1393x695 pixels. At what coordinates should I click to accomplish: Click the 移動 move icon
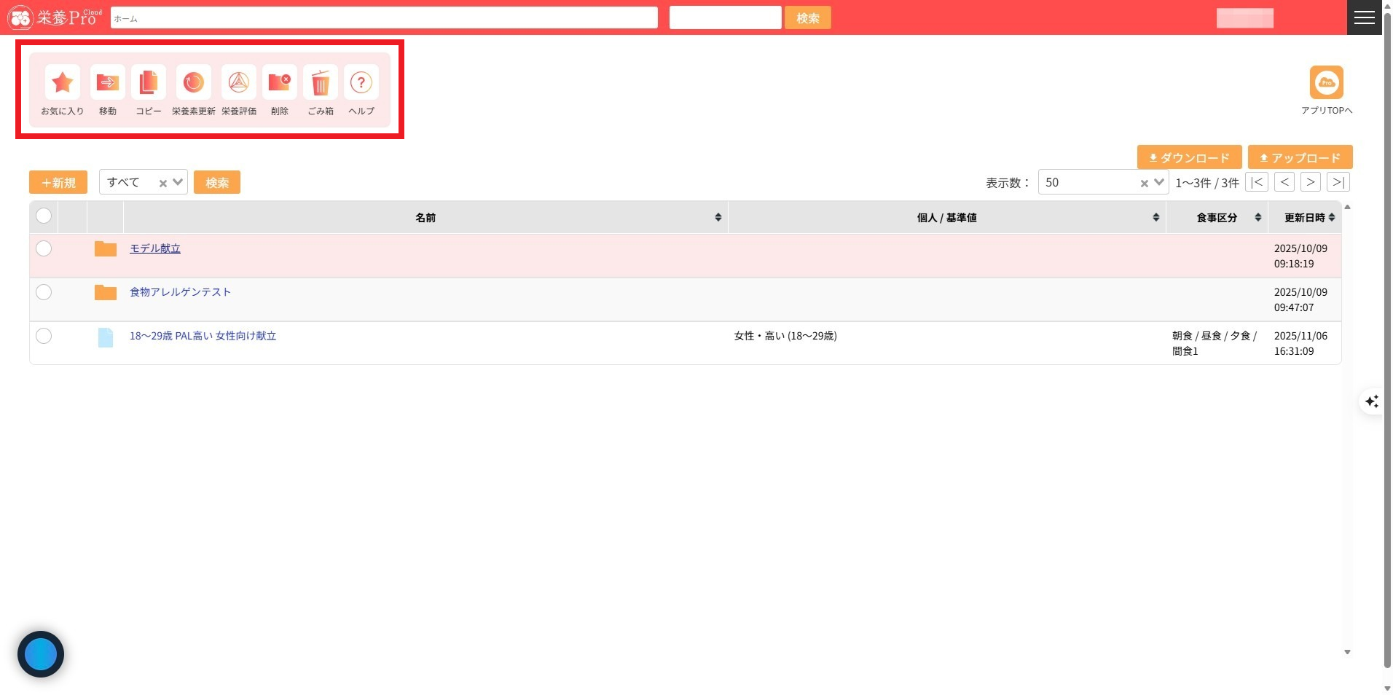108,83
